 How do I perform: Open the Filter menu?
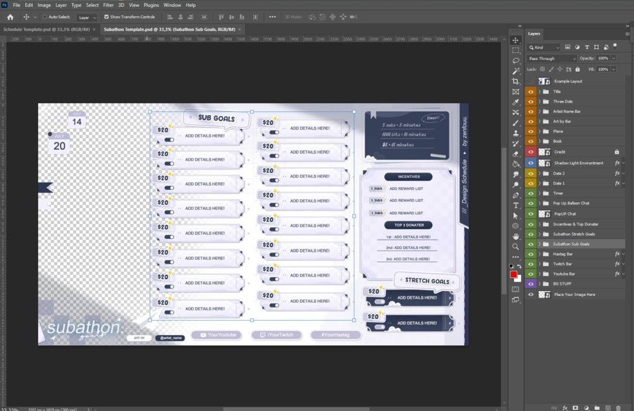(108, 5)
